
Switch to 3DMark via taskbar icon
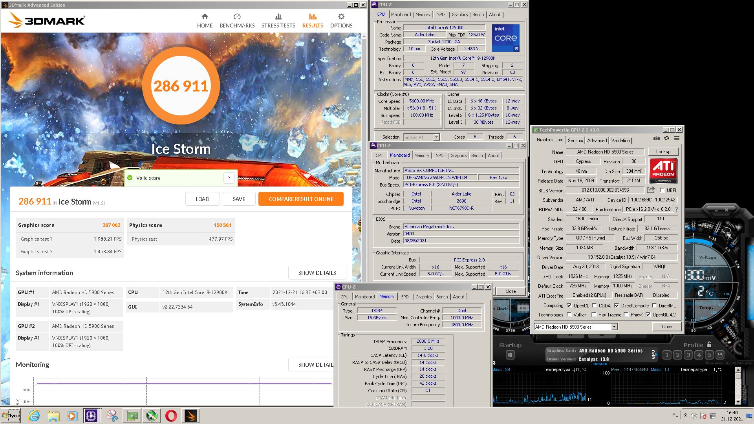pos(190,416)
